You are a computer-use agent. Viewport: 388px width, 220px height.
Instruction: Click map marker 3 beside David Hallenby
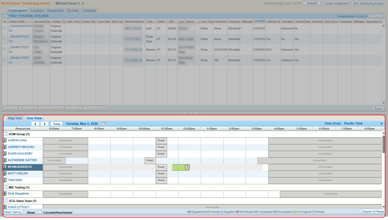(x=5, y=154)
